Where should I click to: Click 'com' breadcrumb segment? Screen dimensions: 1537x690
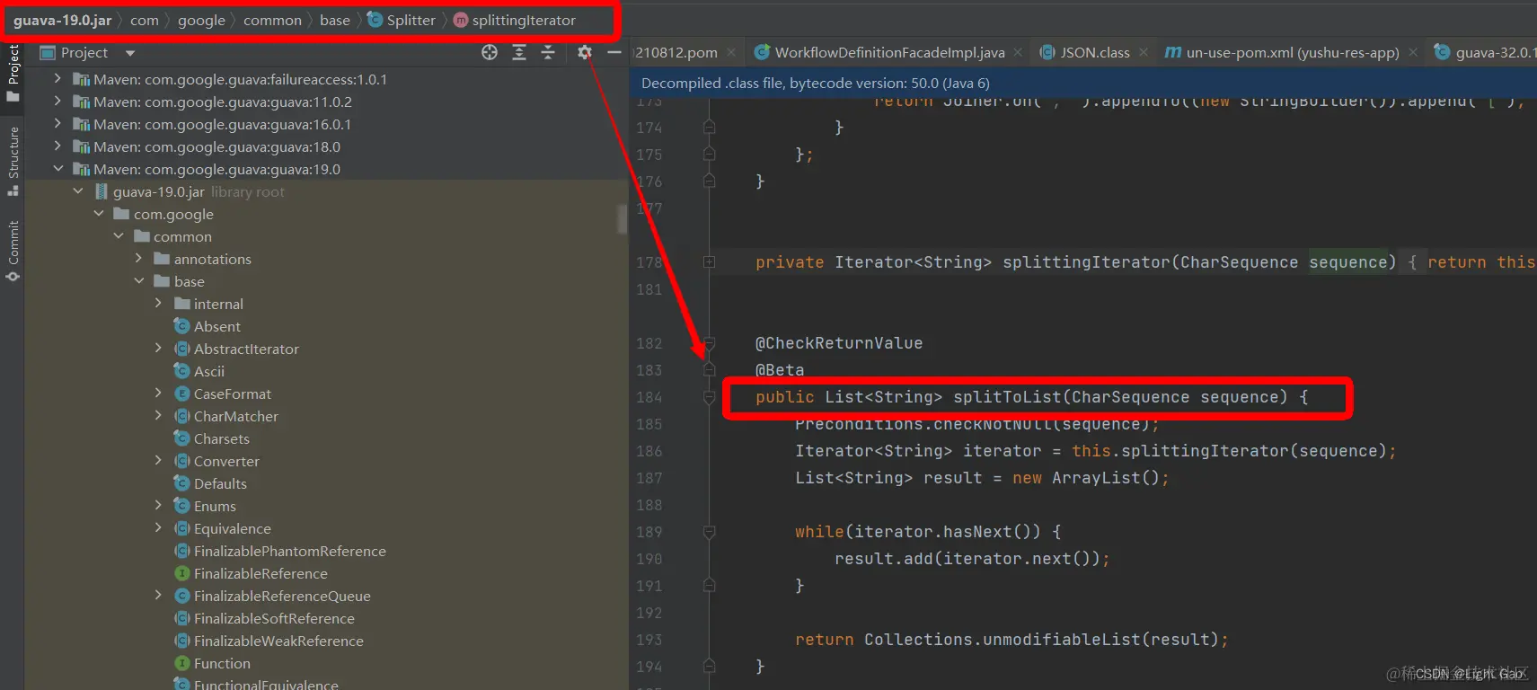point(144,20)
